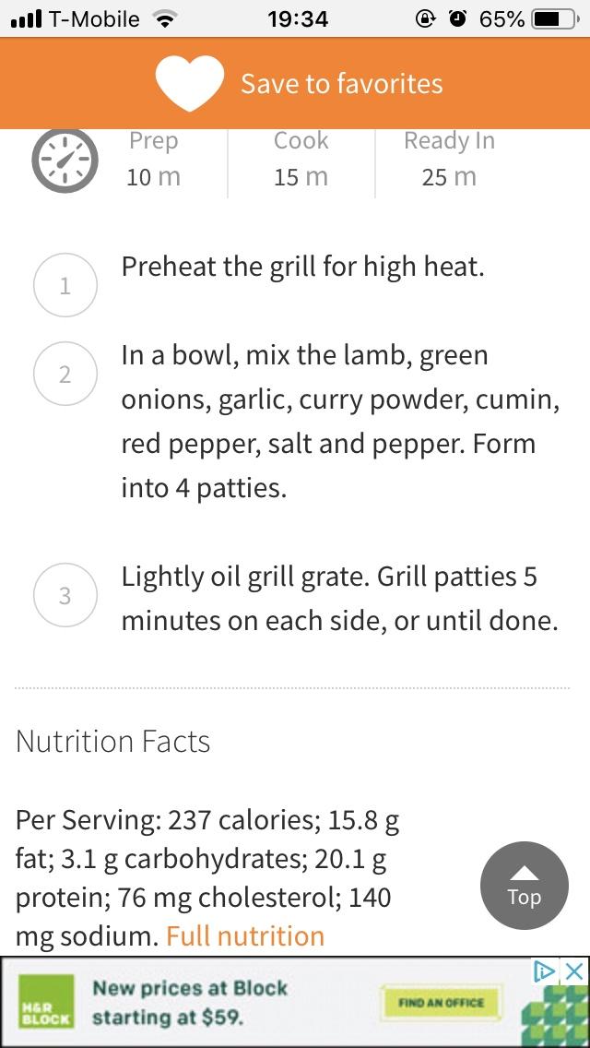The height and width of the screenshot is (1048, 590).
Task: Mark step 2 circle as done
Action: tap(65, 375)
